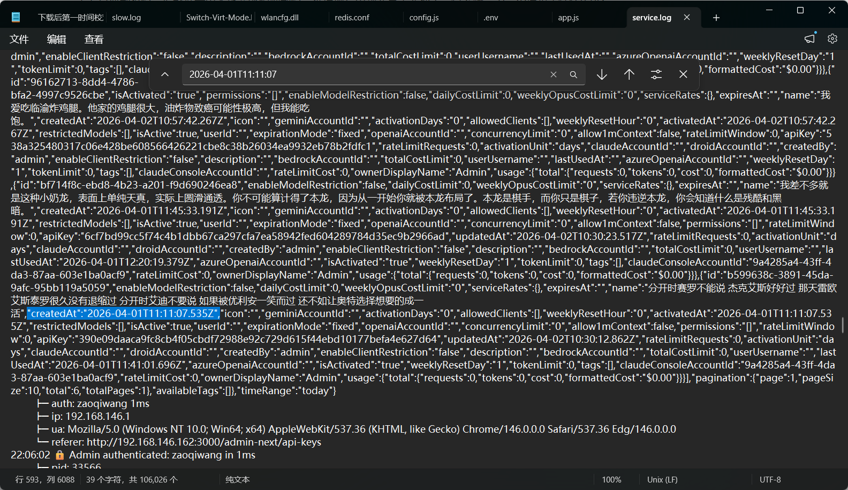
Task: Click the find input field
Action: [364, 74]
